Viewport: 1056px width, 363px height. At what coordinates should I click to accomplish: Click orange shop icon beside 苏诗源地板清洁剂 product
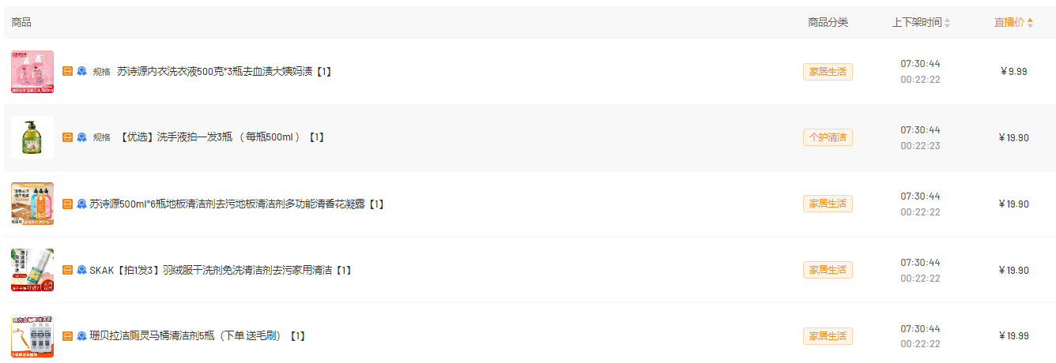[x=67, y=204]
